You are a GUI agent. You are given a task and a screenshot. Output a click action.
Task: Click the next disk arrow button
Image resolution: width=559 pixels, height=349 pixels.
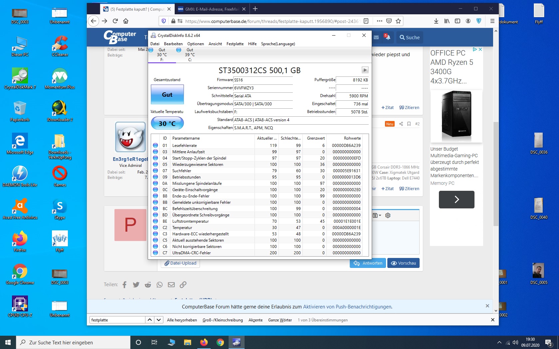[365, 70]
